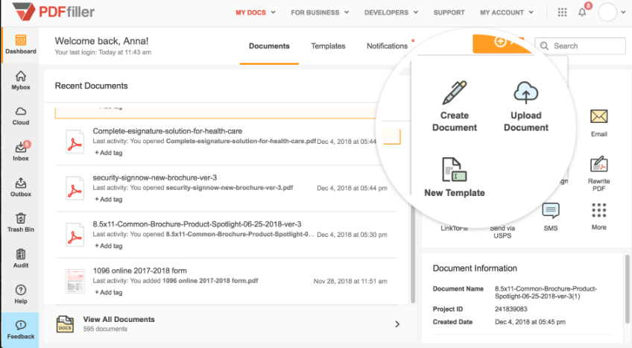The image size is (632, 348).
Task: Open the Audit section
Action: click(x=21, y=258)
